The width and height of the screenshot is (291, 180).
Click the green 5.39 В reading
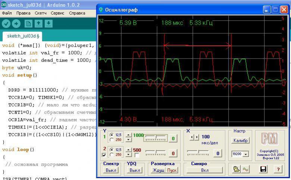(x=128, y=23)
